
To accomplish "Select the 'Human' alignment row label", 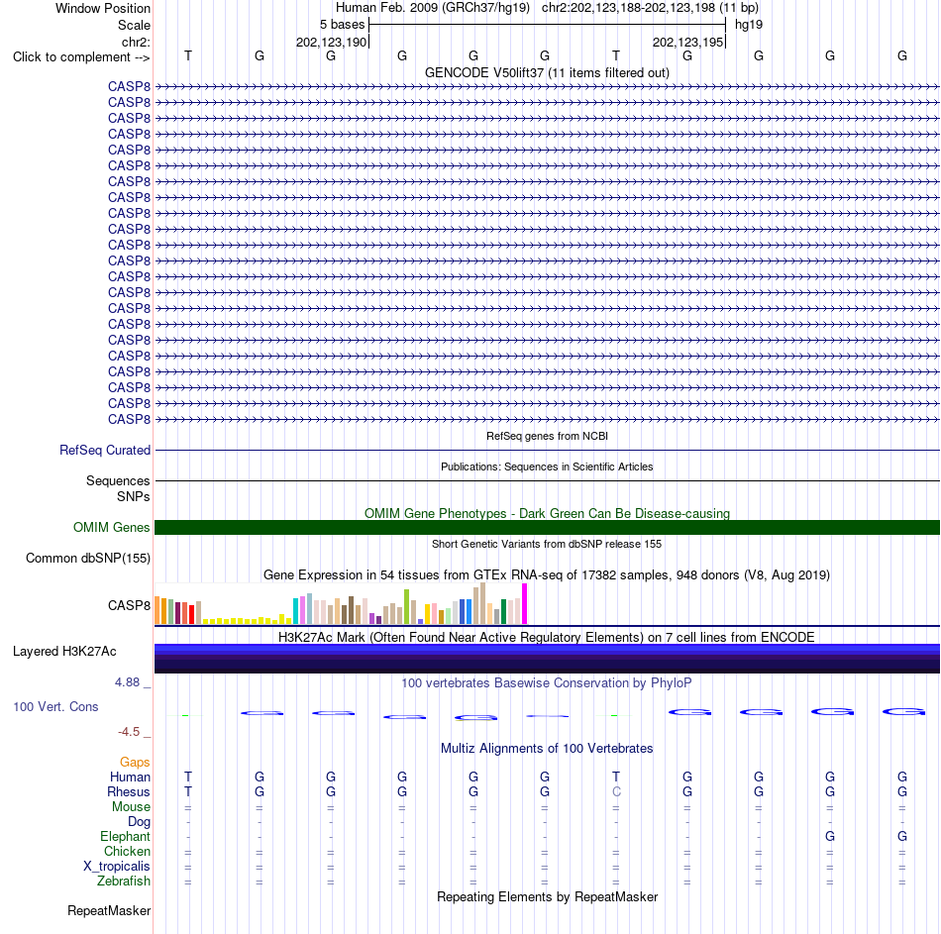I will pyautogui.click(x=130, y=777).
